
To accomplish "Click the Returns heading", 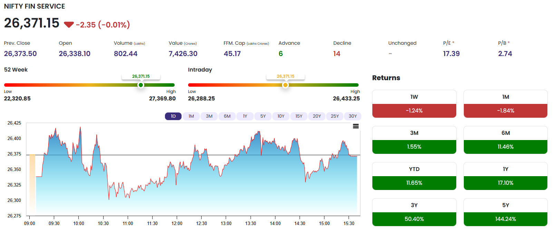I will click(386, 78).
